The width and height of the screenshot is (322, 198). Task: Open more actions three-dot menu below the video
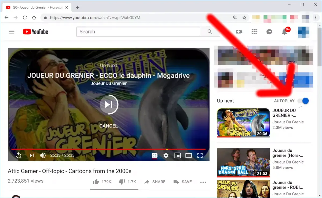point(203,182)
